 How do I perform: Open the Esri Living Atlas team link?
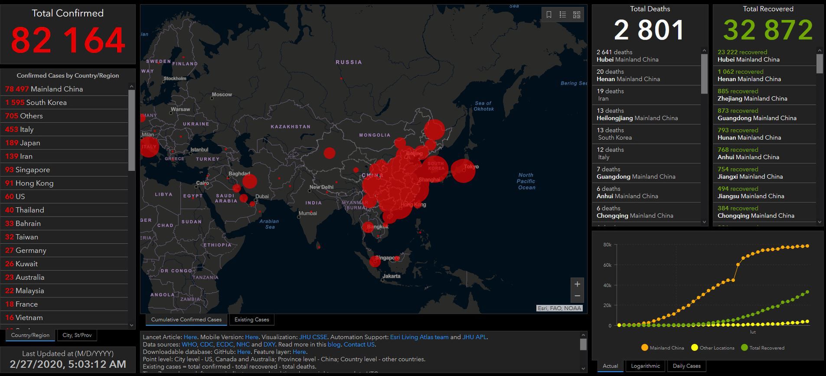[x=419, y=337]
